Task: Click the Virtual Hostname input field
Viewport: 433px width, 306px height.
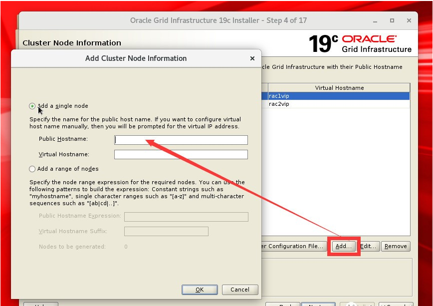Action: (181, 155)
